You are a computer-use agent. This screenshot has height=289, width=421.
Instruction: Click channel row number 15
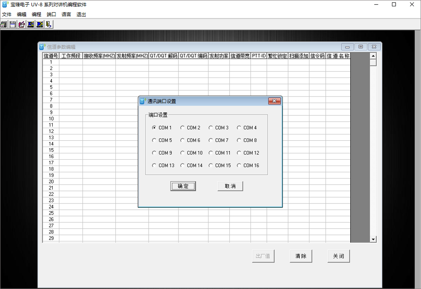click(x=51, y=150)
